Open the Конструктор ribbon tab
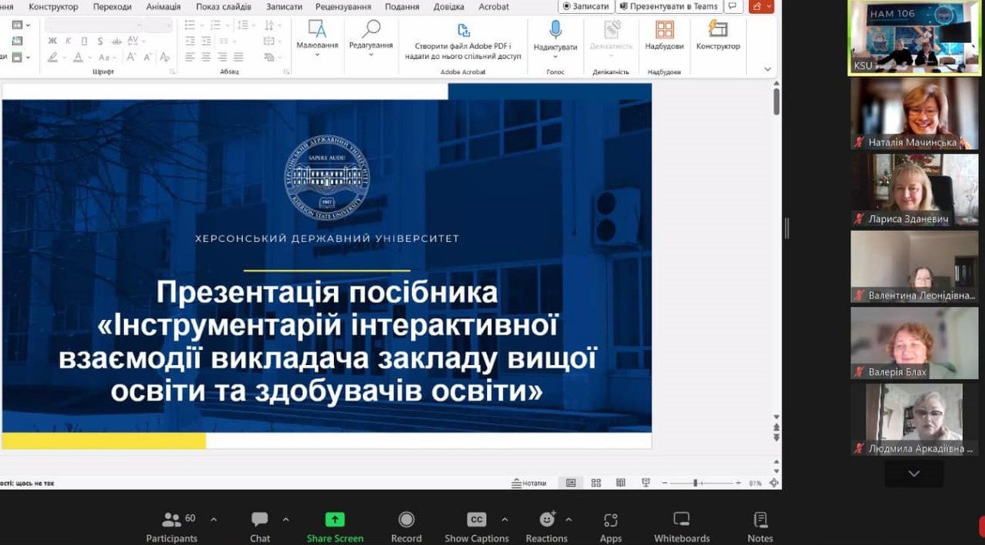The height and width of the screenshot is (545, 985). pos(54,6)
